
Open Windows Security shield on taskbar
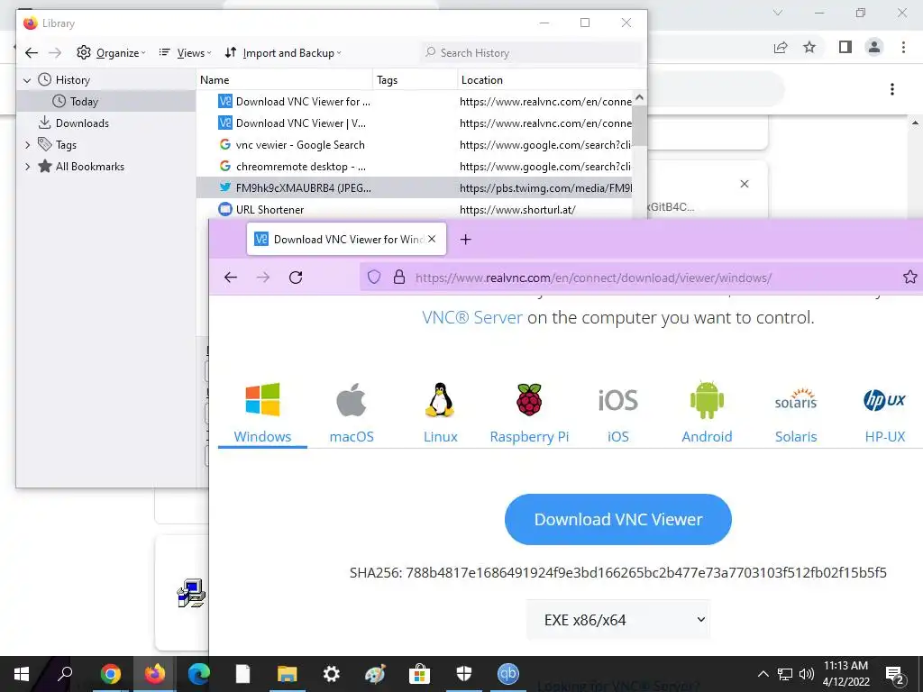464,674
